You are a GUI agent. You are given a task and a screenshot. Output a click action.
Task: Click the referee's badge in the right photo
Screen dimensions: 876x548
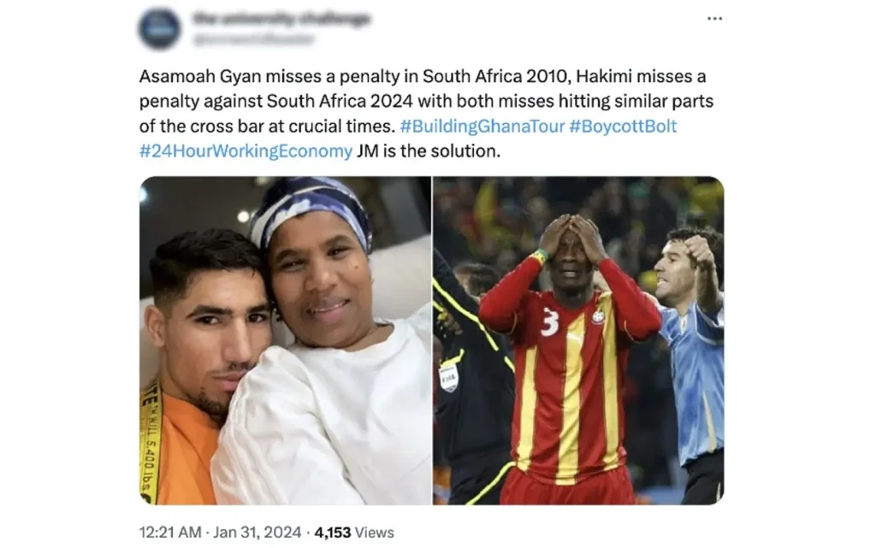448,378
